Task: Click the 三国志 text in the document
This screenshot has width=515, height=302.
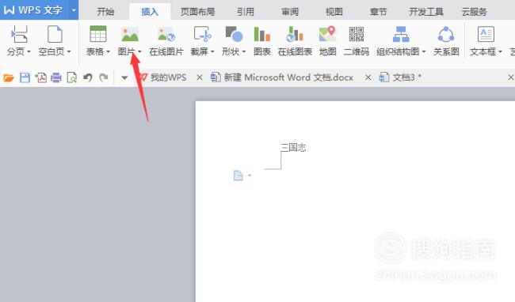Action: [x=293, y=147]
